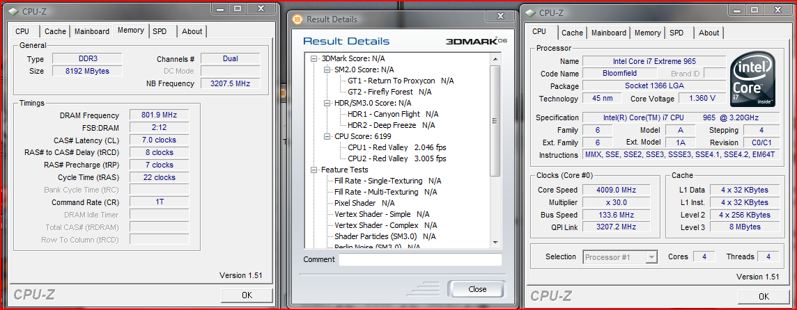
Task: Click the DRAM Frequency value 801.9 MHz
Action: (159, 115)
